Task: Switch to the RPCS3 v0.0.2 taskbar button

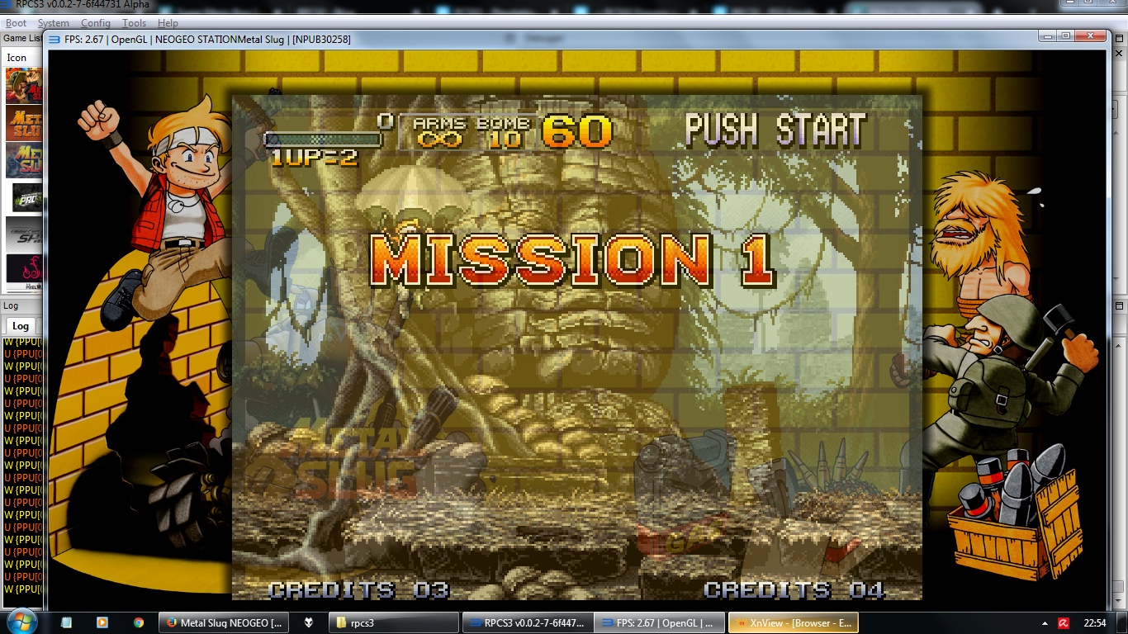Action: (x=527, y=622)
